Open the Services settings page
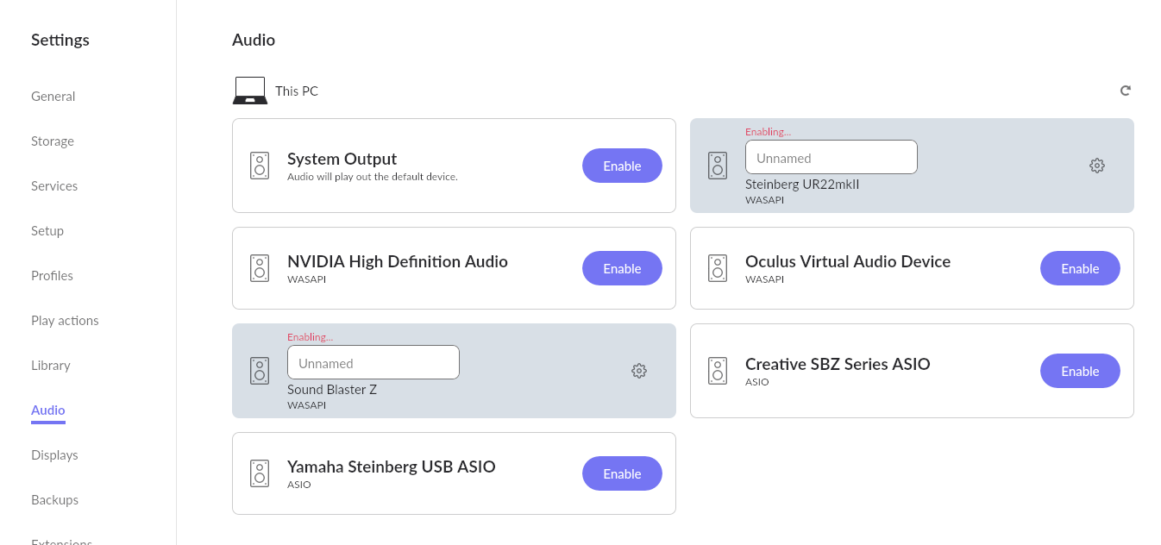Image resolution: width=1161 pixels, height=545 pixels. point(54,186)
